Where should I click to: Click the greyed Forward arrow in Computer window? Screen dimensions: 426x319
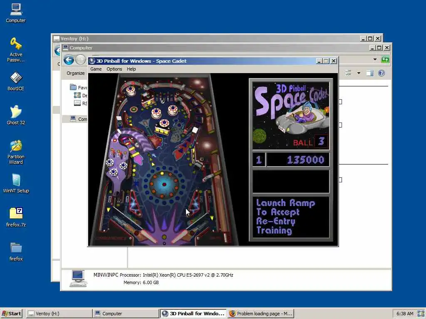tap(80, 60)
